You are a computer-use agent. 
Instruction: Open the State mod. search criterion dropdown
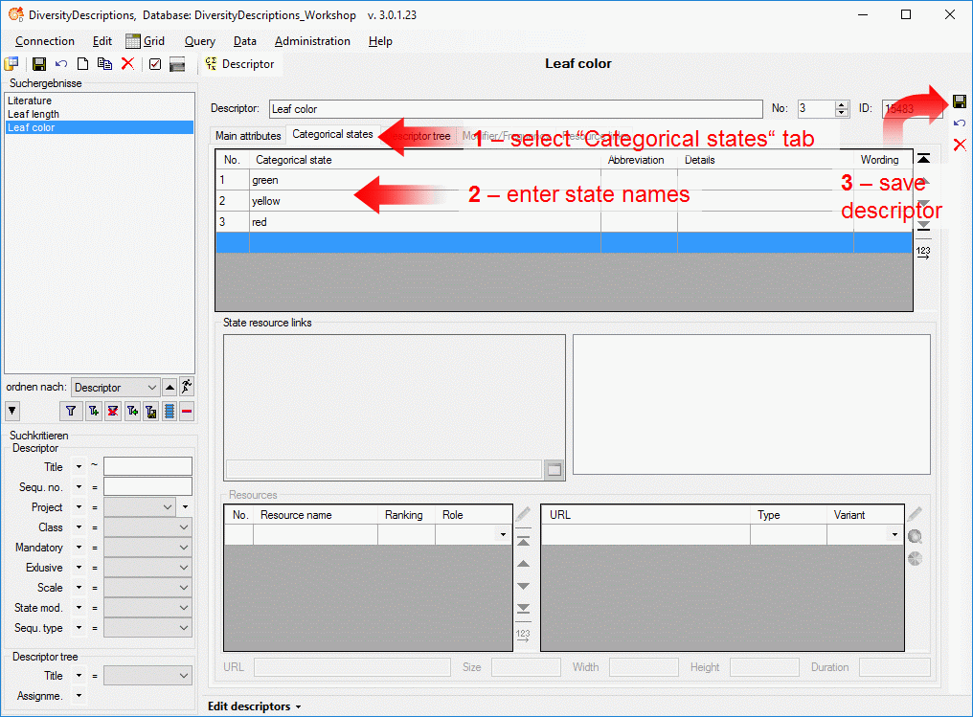click(147, 608)
